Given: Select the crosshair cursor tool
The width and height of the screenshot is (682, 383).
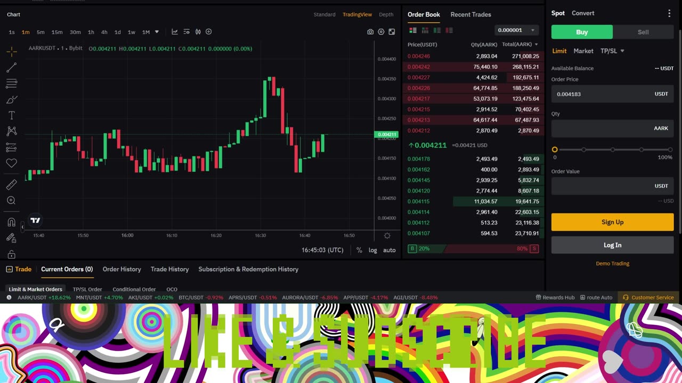Looking at the screenshot, I should (x=11, y=52).
